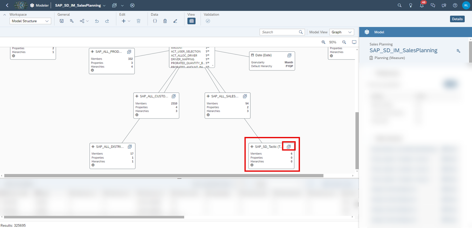Open the RL user profile avatar
This screenshot has width=472, height=228.
(466, 5)
